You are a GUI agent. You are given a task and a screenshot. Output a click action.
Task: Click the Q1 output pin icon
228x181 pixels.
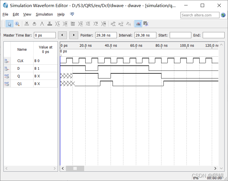pos(7,84)
